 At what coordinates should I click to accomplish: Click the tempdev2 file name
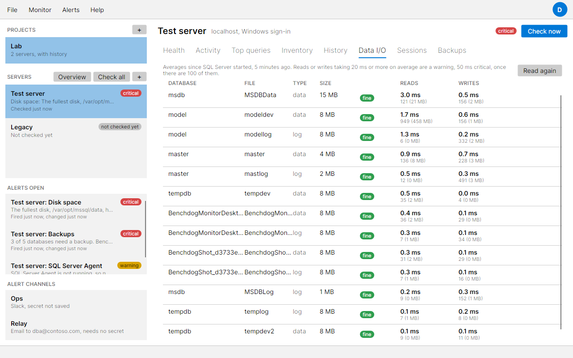point(259,331)
